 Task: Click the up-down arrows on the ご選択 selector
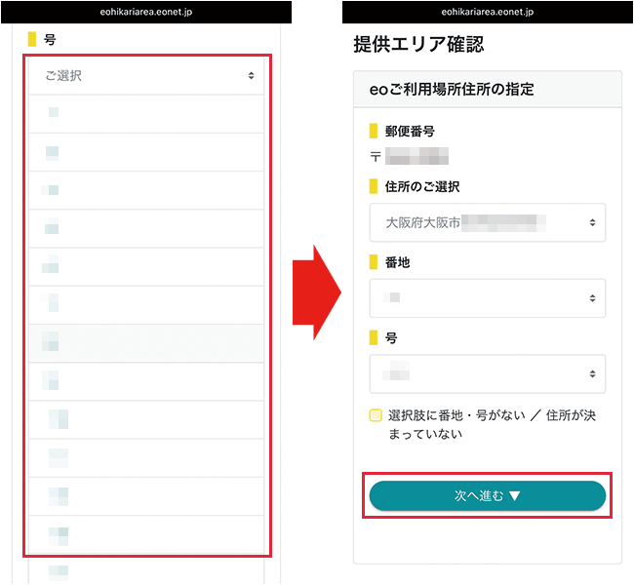pos(251,75)
